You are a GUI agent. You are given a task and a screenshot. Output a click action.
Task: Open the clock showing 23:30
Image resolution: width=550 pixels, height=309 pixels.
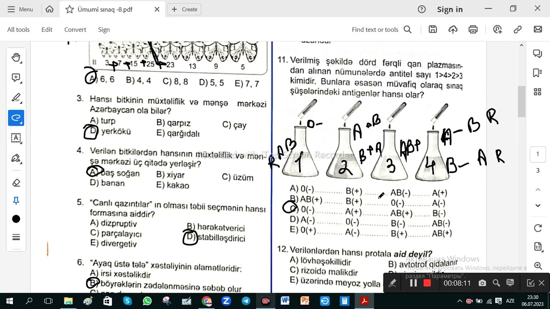533,301
